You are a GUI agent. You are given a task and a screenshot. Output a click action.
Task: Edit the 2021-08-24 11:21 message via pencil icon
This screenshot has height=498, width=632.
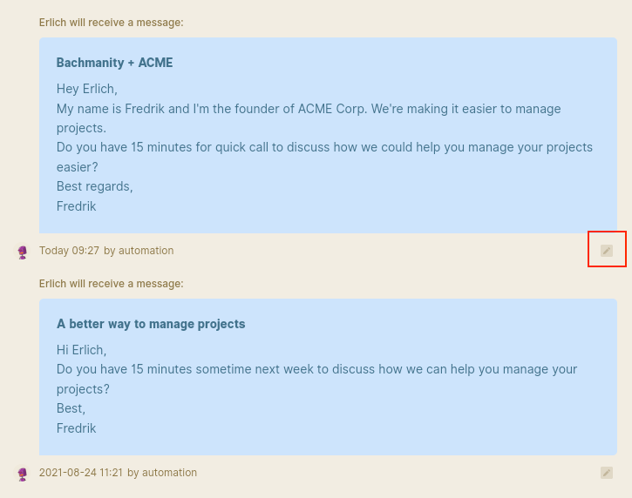click(x=607, y=473)
